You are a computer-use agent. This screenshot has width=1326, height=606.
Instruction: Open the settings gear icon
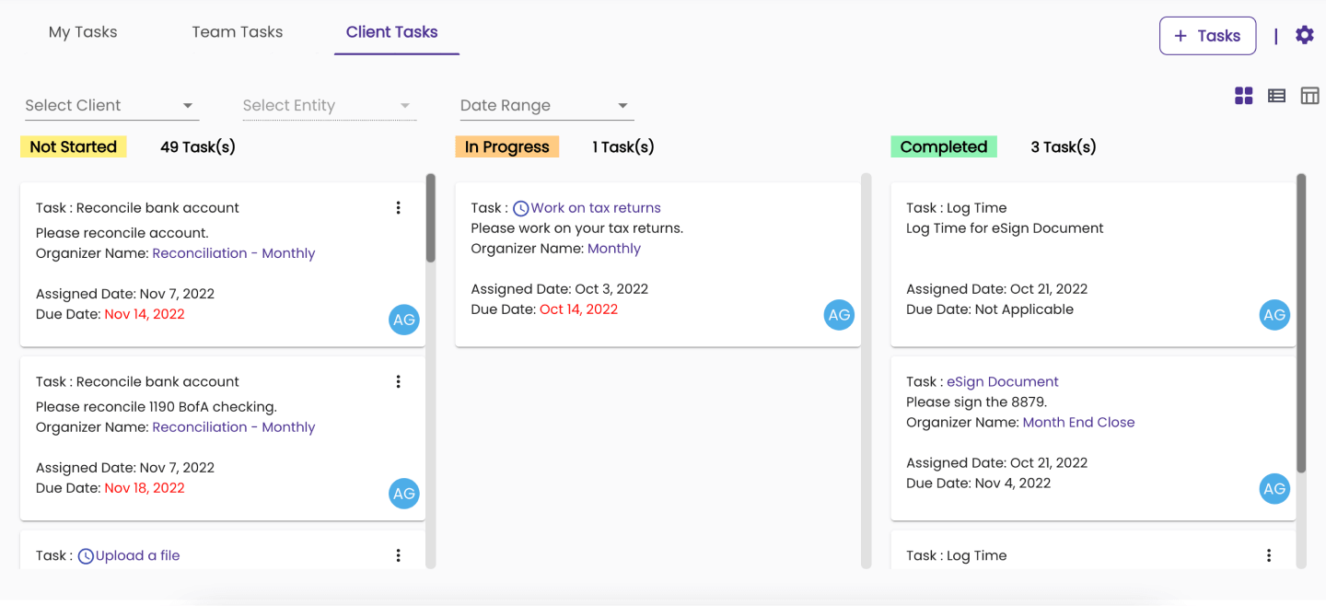pyautogui.click(x=1304, y=36)
